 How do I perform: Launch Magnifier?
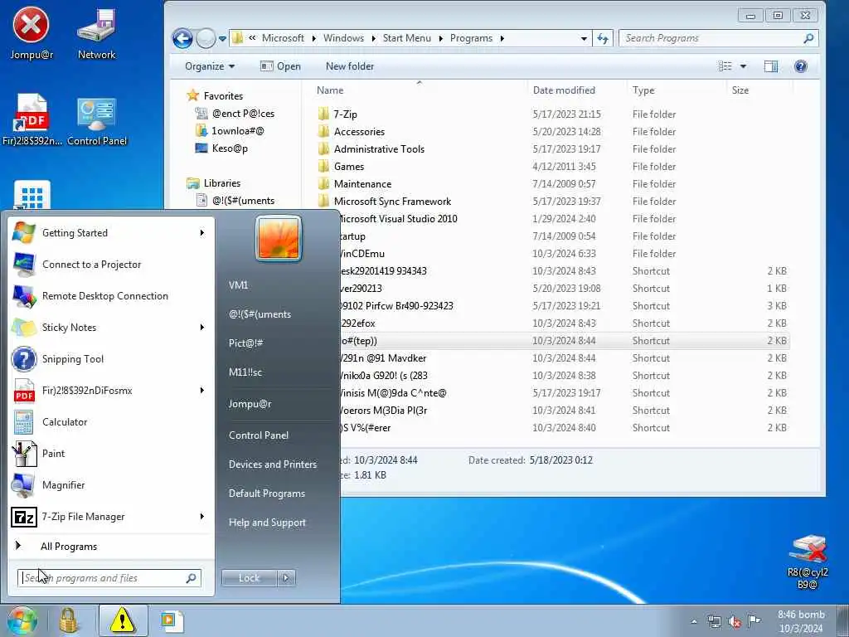point(111,484)
